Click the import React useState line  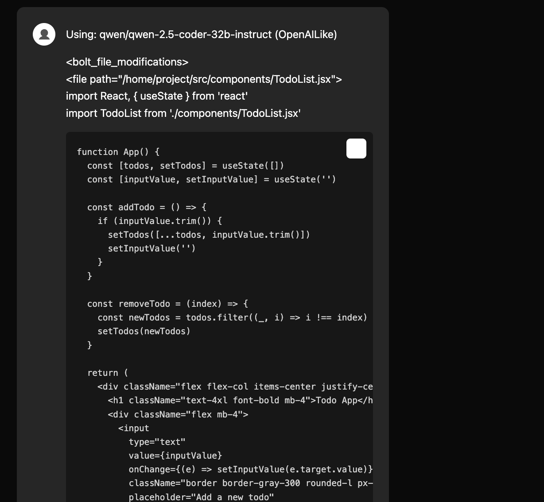tap(157, 96)
